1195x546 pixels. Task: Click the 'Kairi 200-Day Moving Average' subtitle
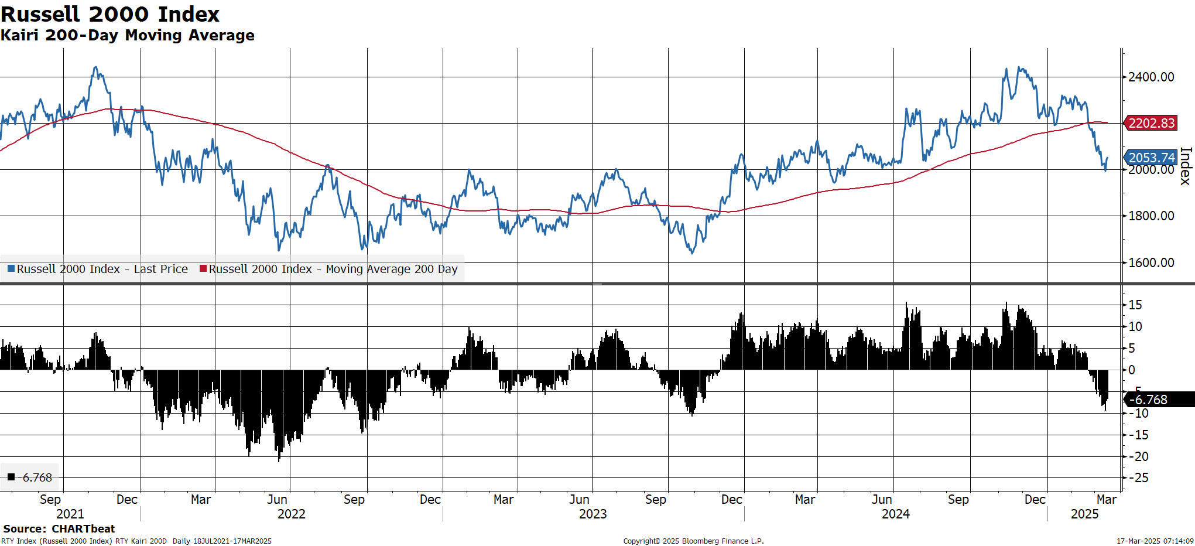click(128, 36)
